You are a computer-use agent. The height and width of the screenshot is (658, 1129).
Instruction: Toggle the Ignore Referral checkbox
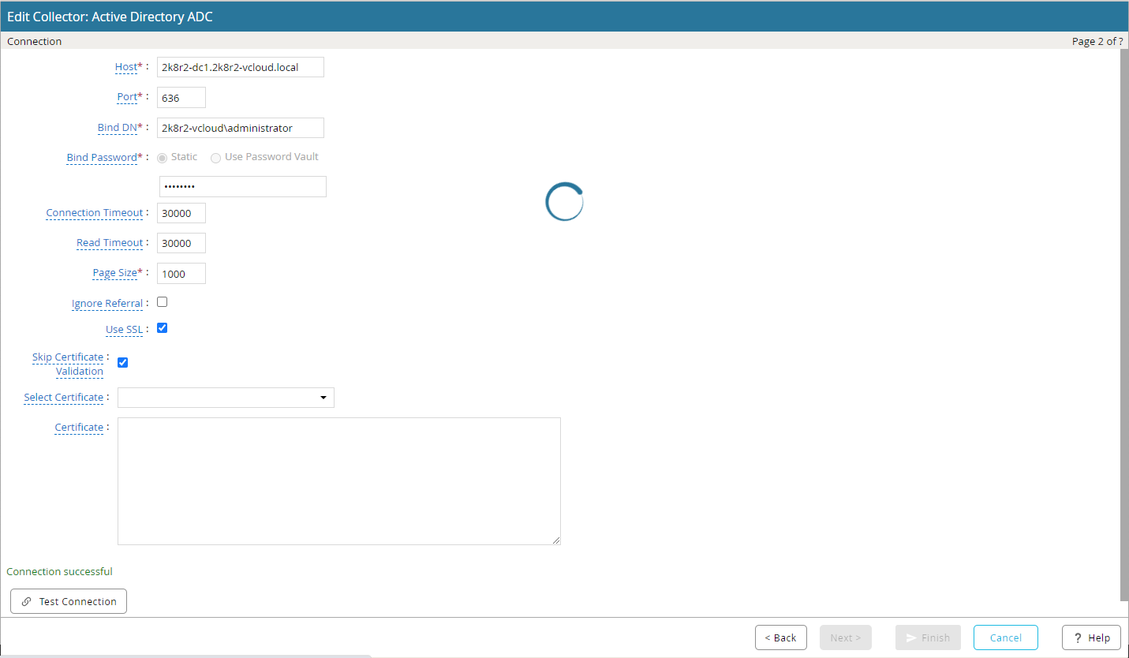click(163, 302)
